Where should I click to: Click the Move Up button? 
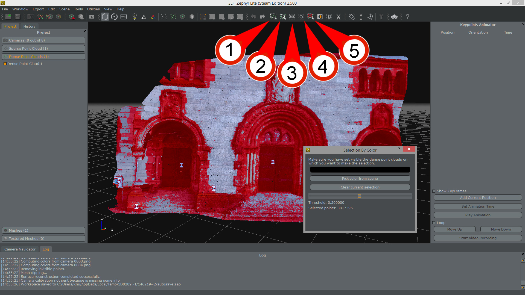454,229
